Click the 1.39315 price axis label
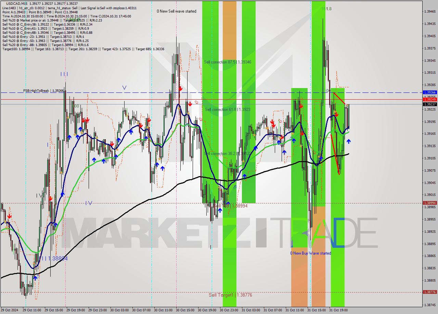 (x=430, y=73)
